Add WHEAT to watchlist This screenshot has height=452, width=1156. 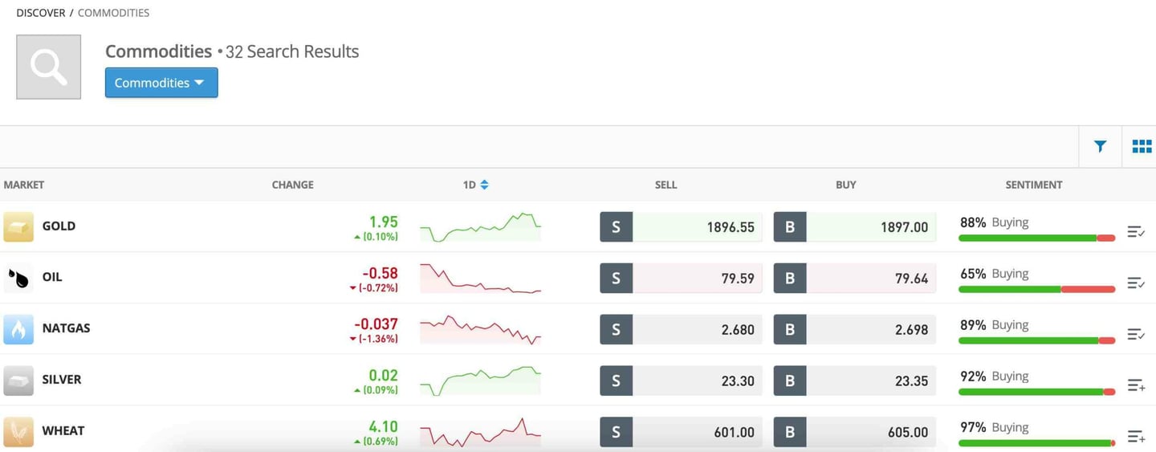point(1136,437)
